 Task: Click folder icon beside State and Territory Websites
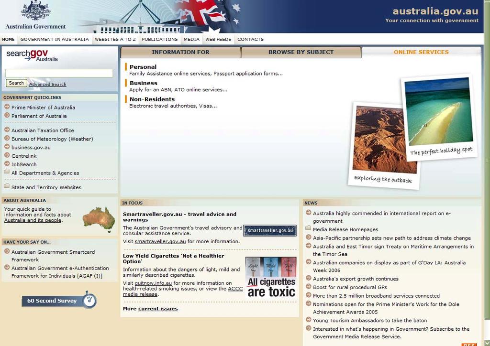[7, 185]
